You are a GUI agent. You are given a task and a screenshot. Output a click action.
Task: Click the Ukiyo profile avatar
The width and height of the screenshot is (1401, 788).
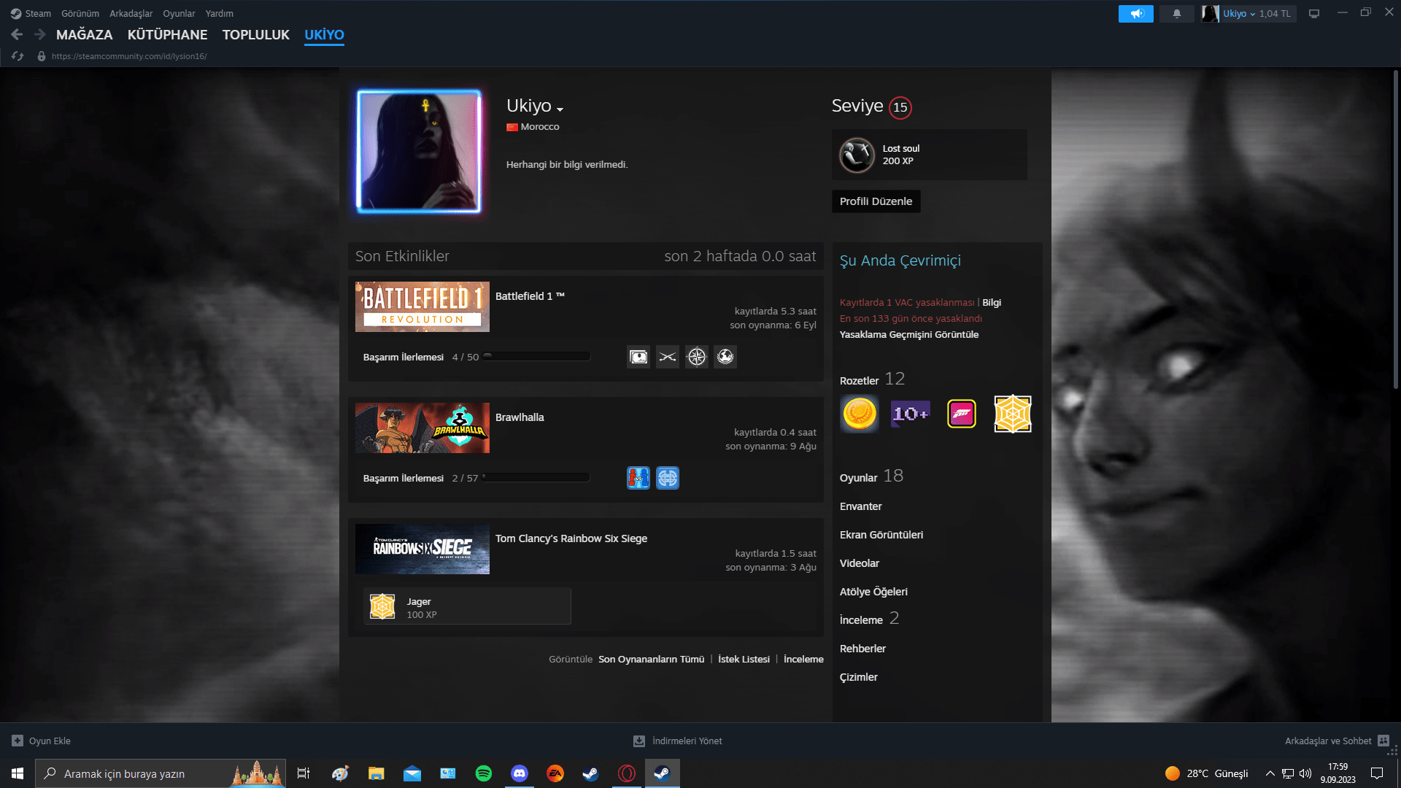[419, 152]
